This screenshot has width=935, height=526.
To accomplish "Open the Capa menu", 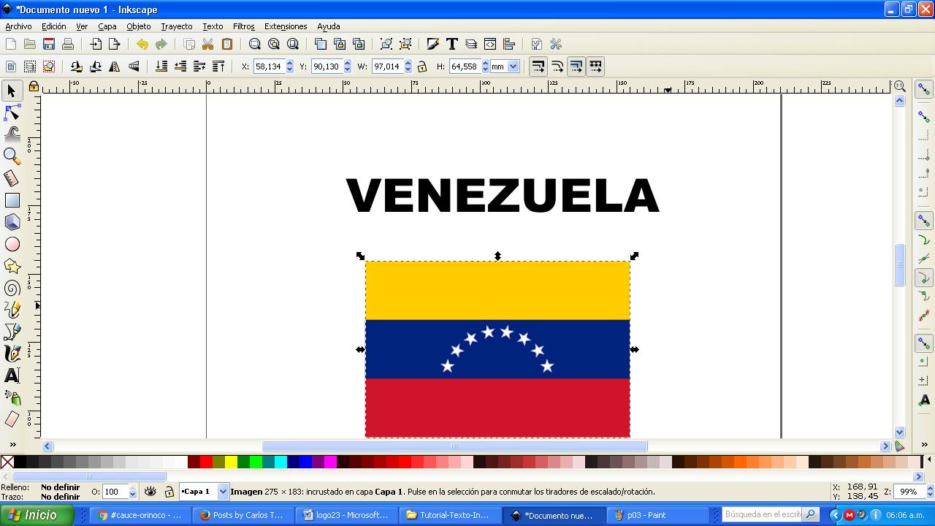I will pos(107,26).
